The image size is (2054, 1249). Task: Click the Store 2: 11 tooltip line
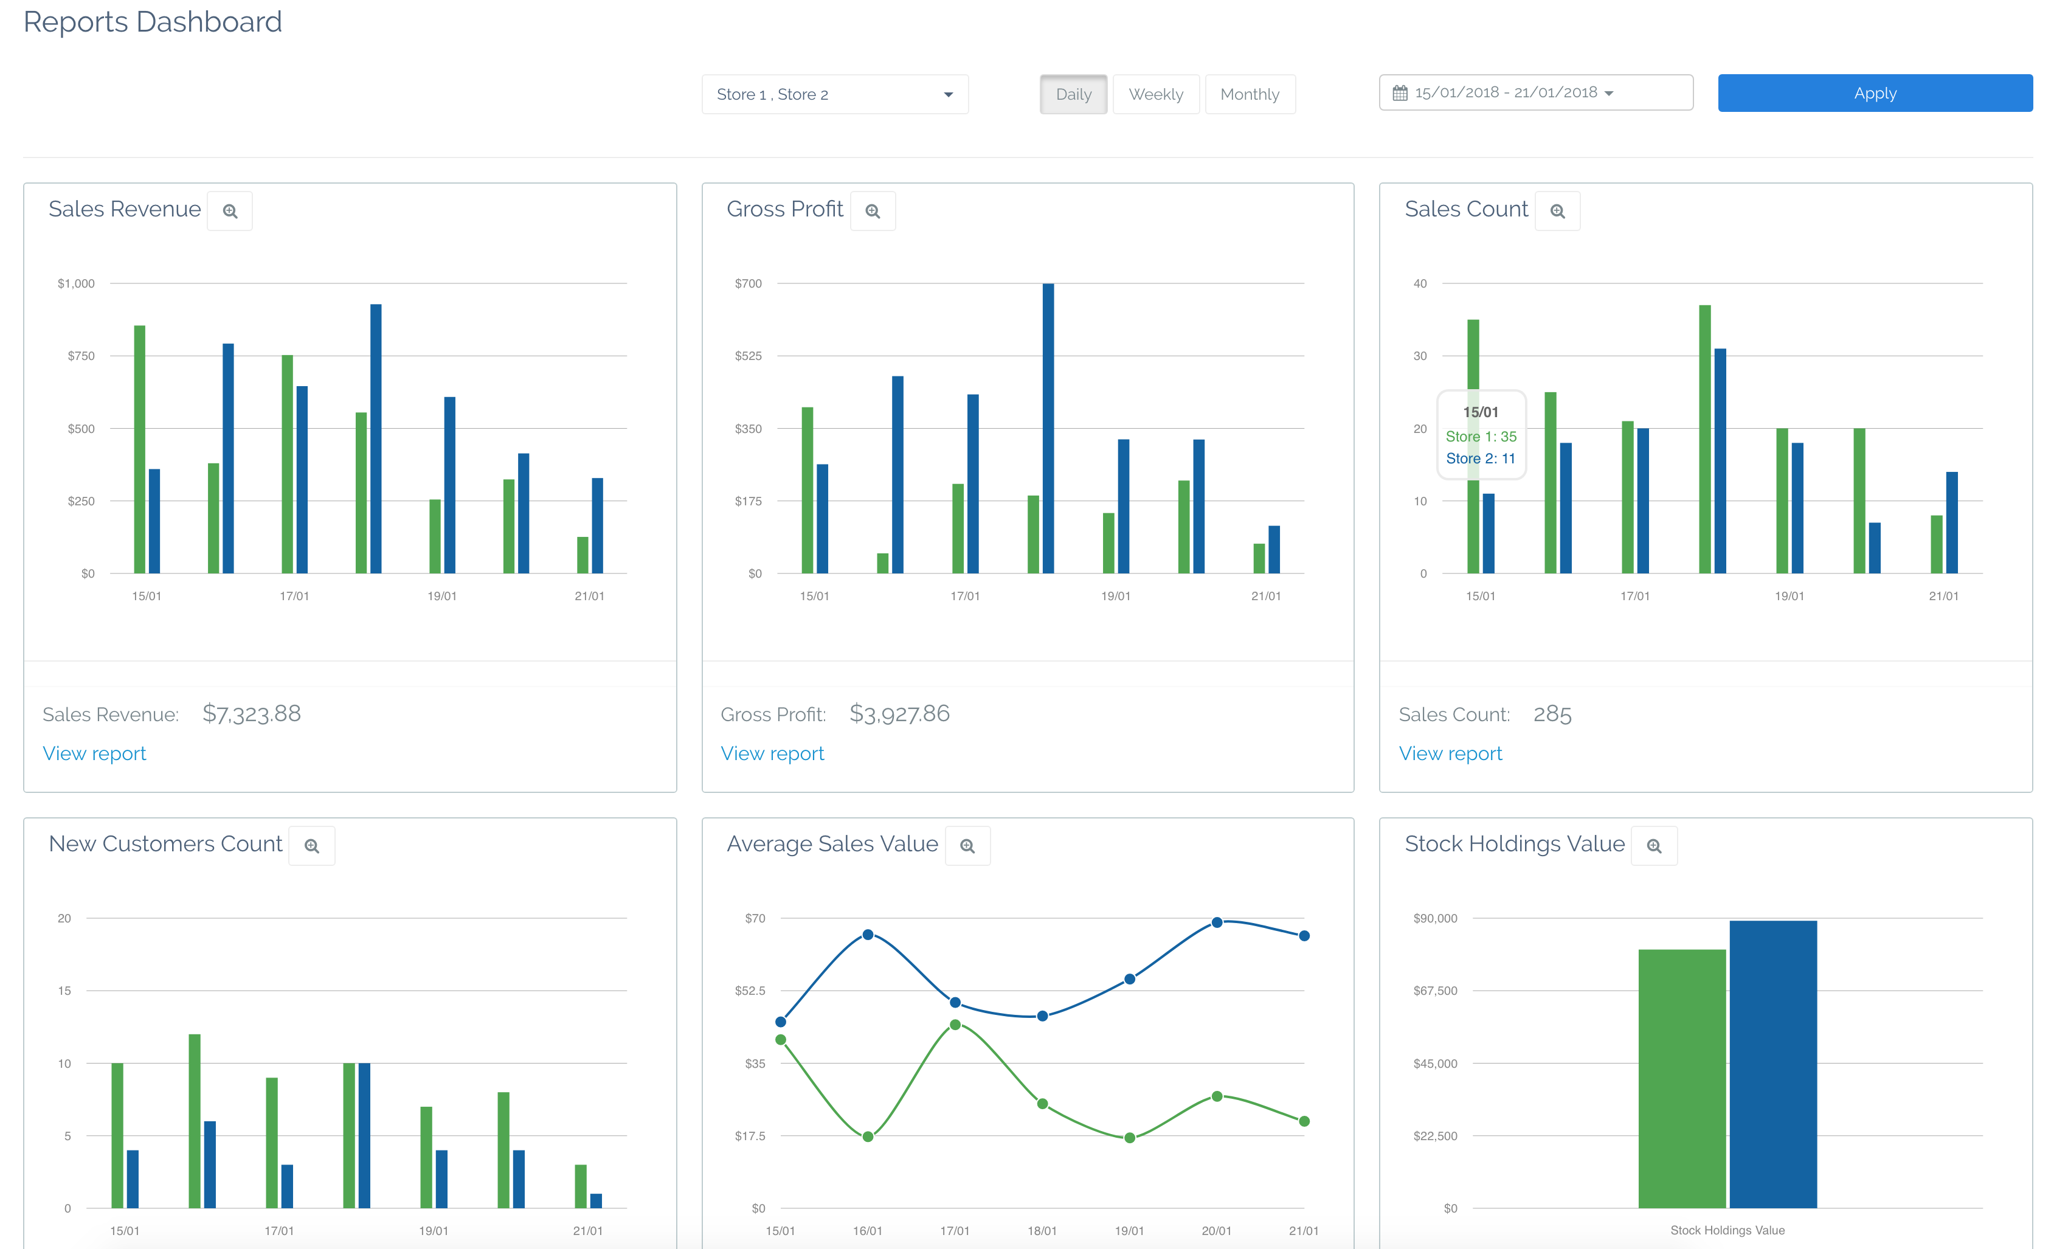[x=1481, y=458]
